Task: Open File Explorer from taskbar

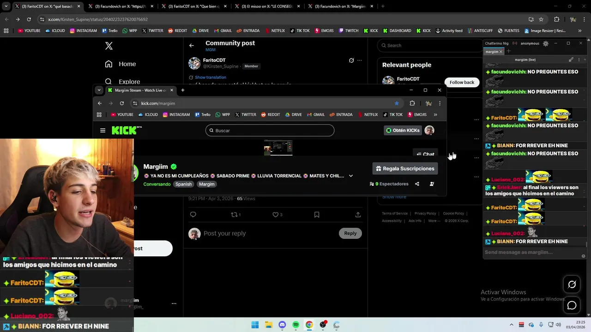Action: [x=268, y=325]
